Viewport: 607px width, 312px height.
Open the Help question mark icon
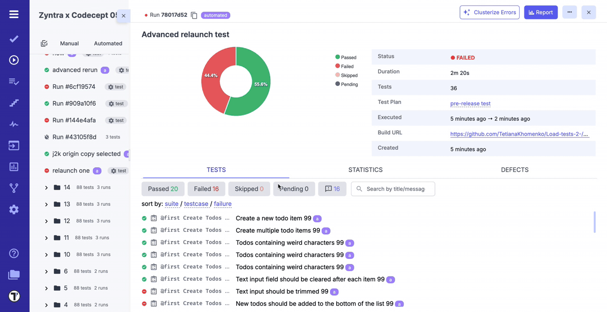click(14, 253)
